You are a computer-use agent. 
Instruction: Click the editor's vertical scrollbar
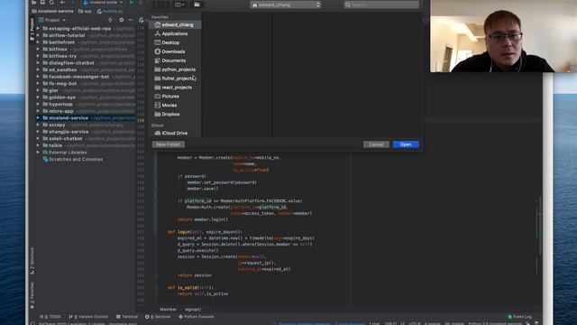(x=540, y=226)
